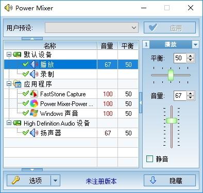Viewport: 203px width, 193px height.
Task: Click the 音量 input field showing 67
Action: (180, 96)
